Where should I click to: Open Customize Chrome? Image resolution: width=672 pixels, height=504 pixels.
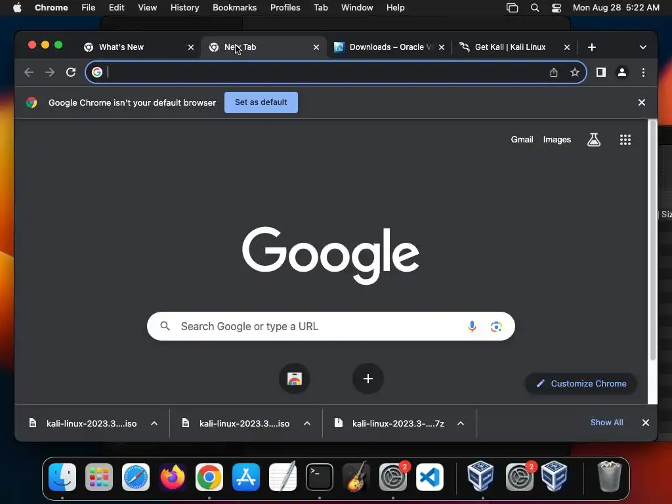pos(581,383)
